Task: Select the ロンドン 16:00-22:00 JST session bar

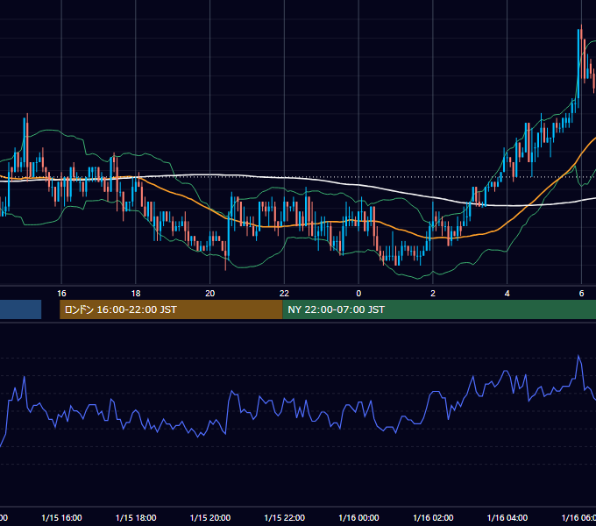Action: click(171, 309)
